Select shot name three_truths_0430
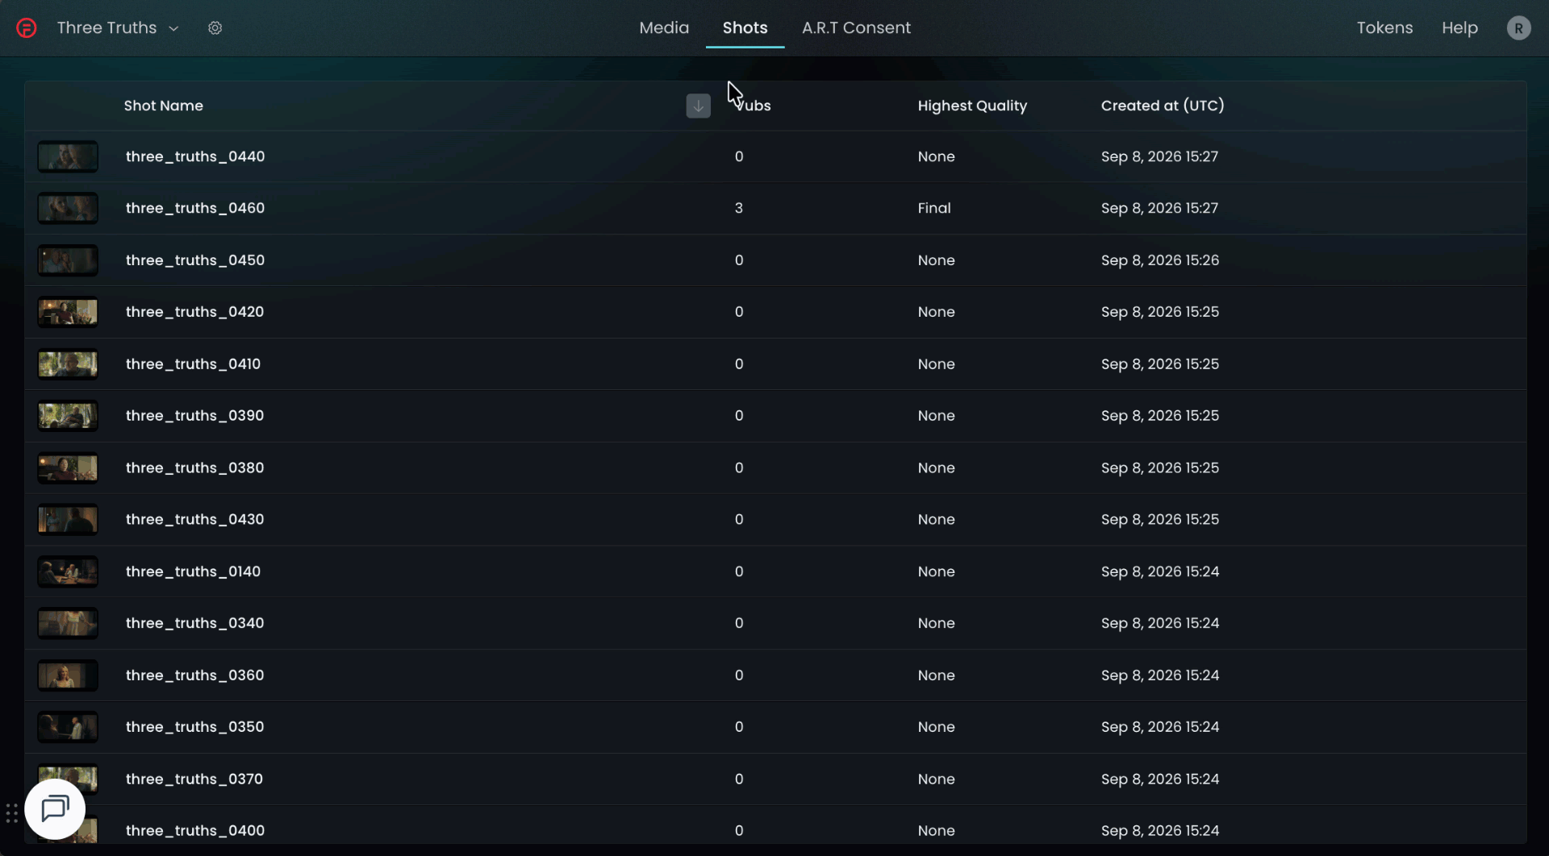1549x856 pixels. click(x=194, y=520)
